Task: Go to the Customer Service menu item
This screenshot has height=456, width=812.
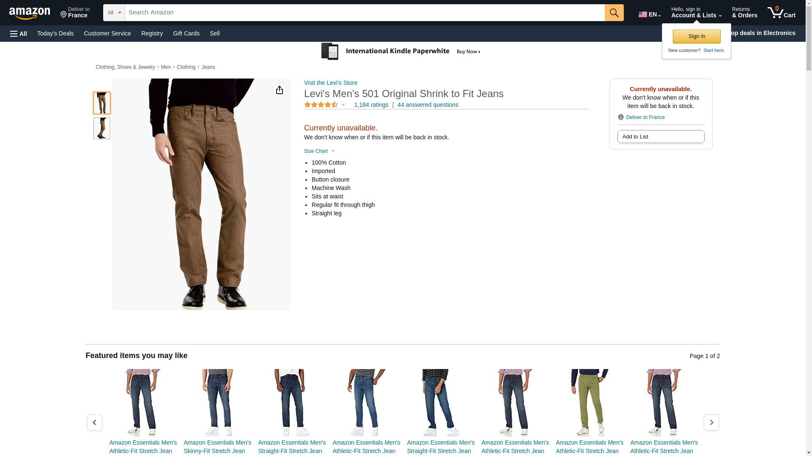Action: (107, 33)
